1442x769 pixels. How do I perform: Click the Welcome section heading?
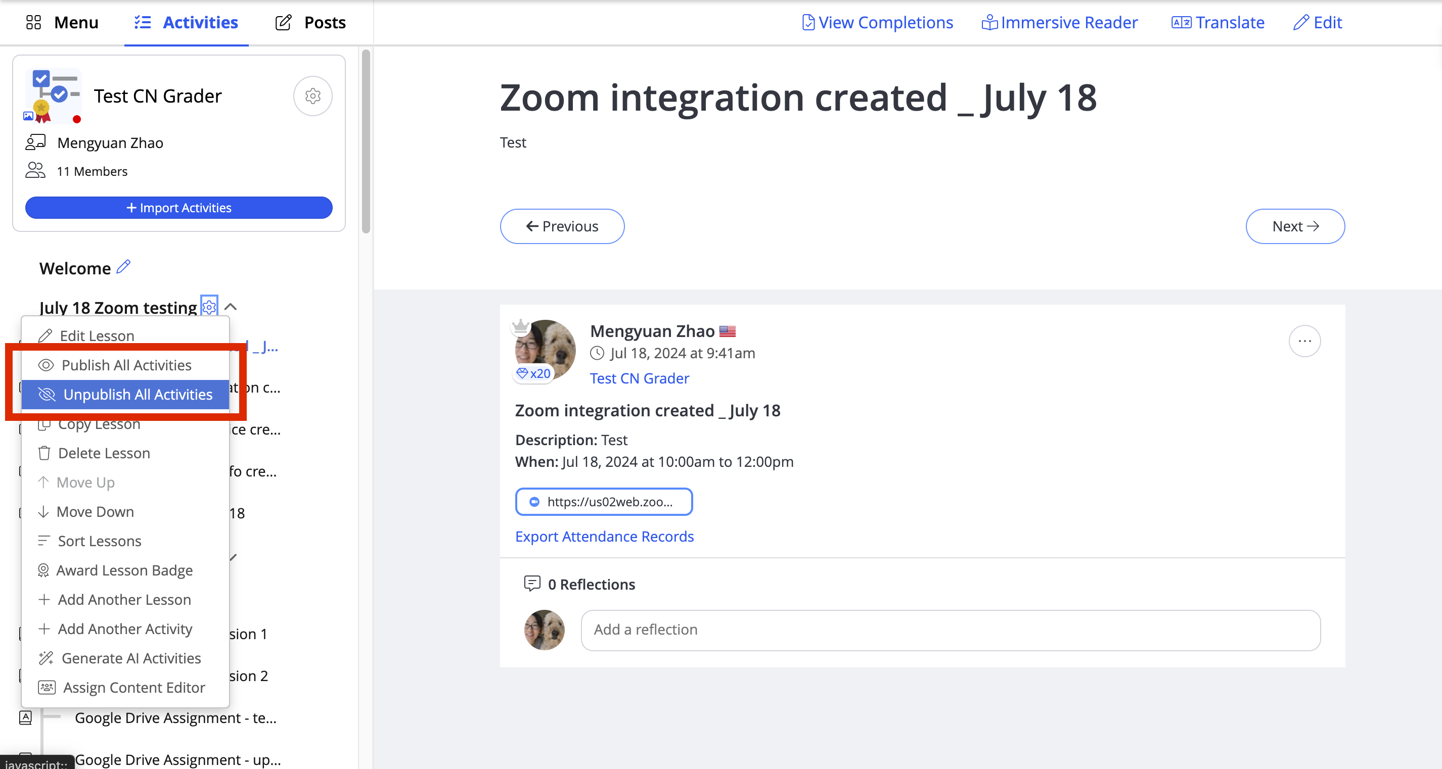tap(75, 268)
